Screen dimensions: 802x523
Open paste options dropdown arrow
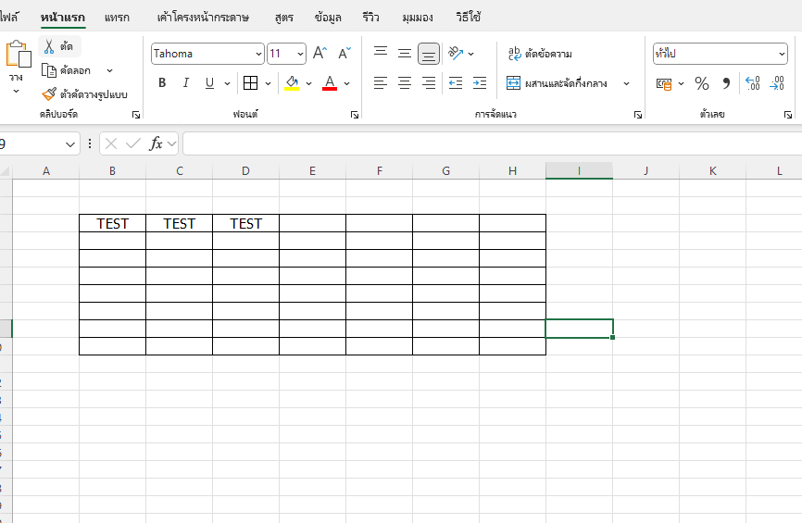16,91
